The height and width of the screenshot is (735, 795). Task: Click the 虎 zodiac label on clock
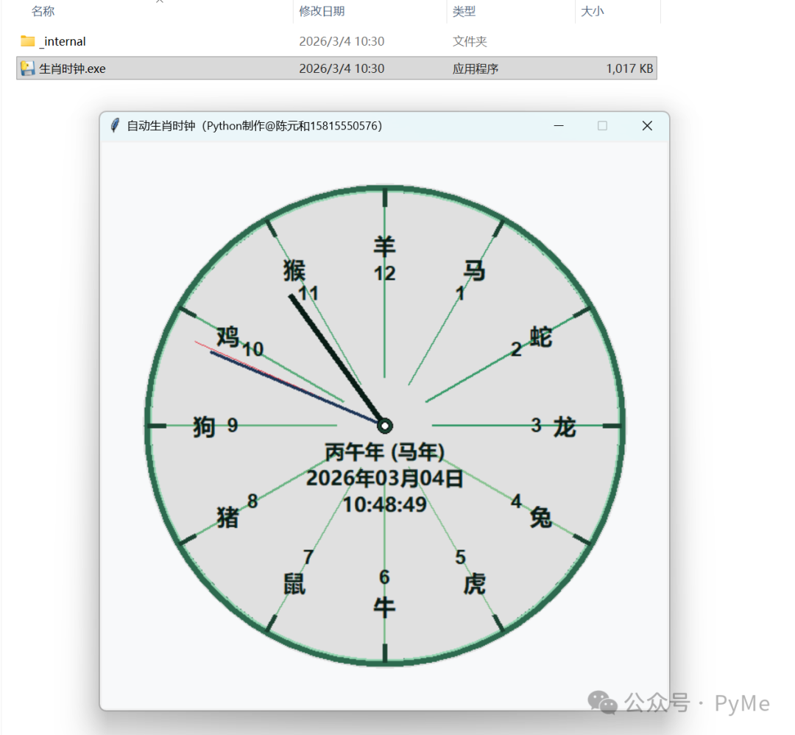tap(475, 584)
